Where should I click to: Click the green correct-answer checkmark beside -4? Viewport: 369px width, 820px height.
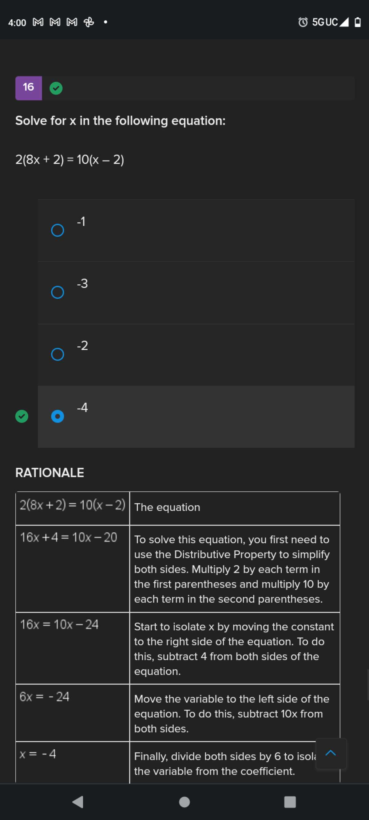click(22, 416)
